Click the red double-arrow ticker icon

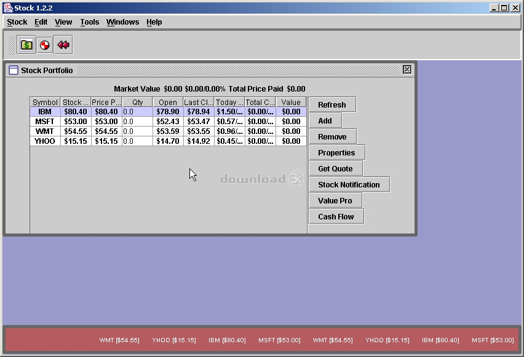(63, 45)
